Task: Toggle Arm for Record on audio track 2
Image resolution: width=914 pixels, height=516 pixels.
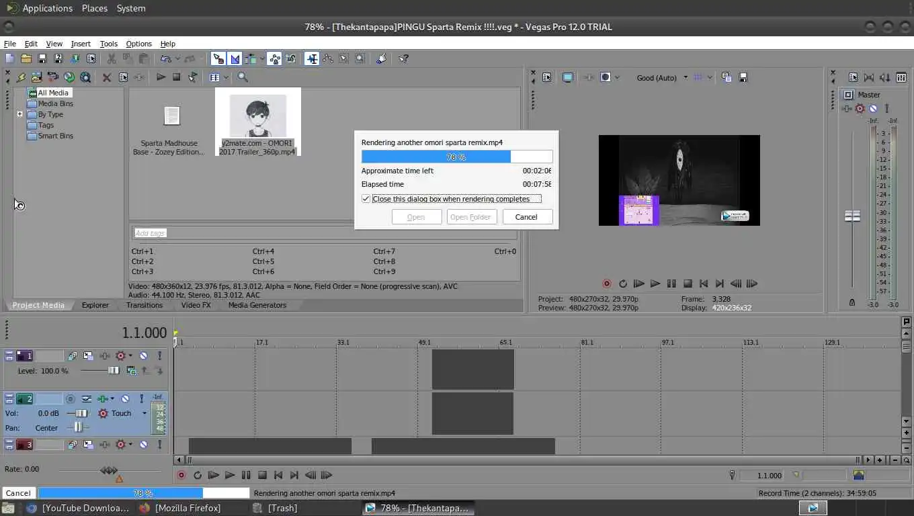Action: pos(70,399)
